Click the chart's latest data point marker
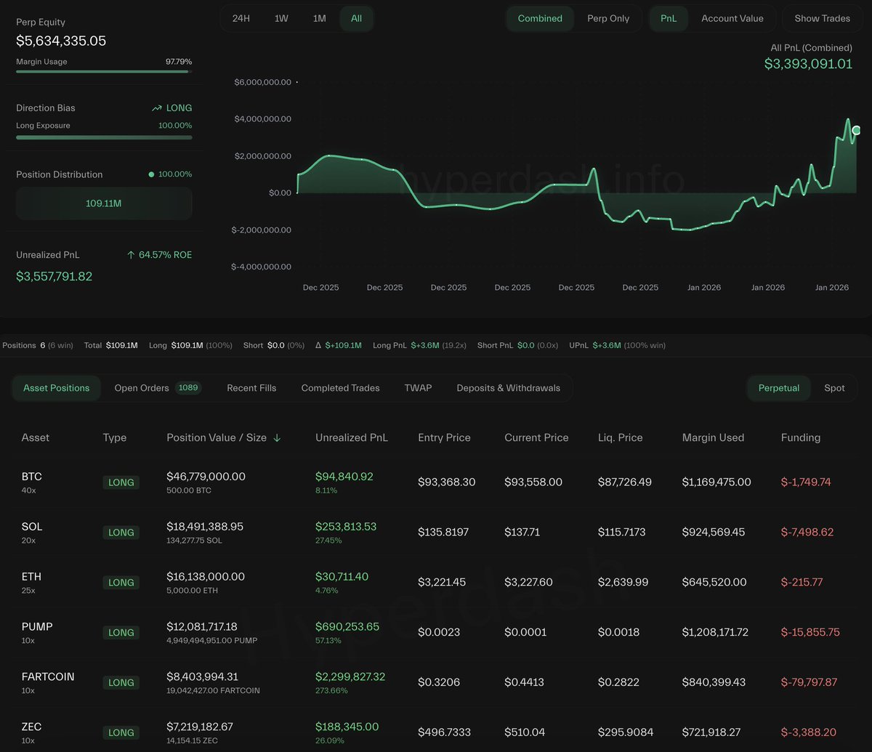Image resolution: width=872 pixels, height=752 pixels. (x=856, y=130)
